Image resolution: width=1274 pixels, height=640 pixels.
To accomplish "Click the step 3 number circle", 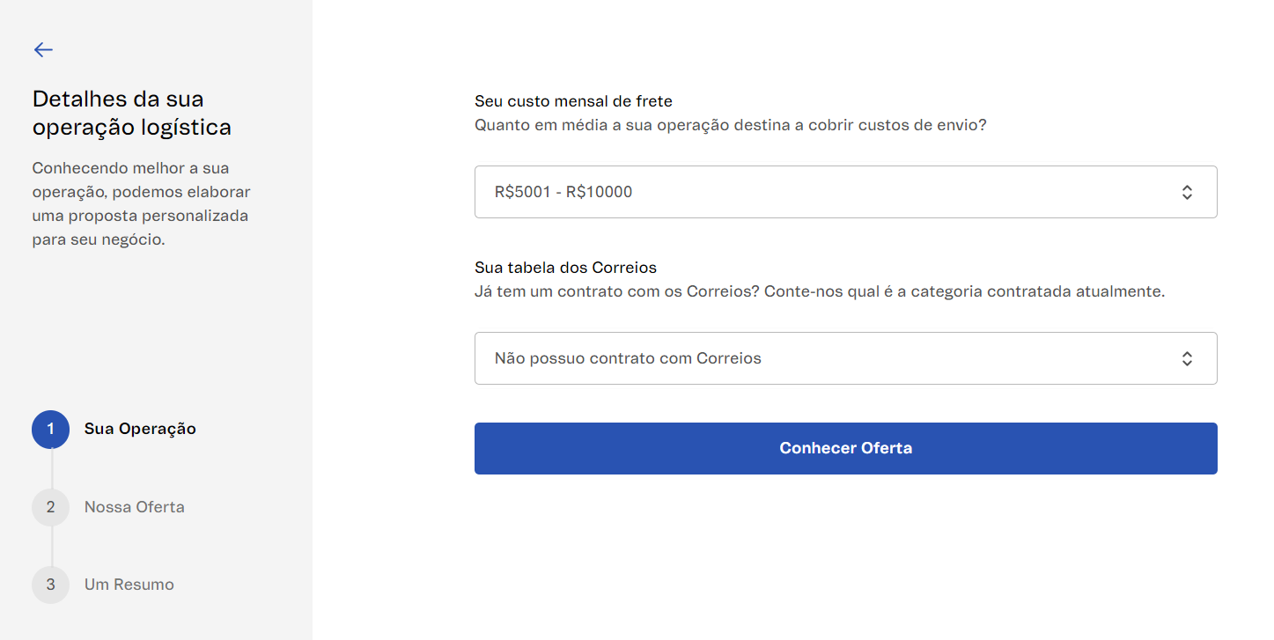I will coord(50,585).
